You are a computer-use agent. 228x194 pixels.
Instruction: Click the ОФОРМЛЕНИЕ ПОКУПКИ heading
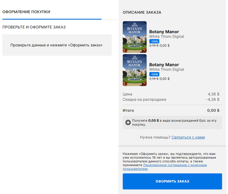[x=26, y=12]
